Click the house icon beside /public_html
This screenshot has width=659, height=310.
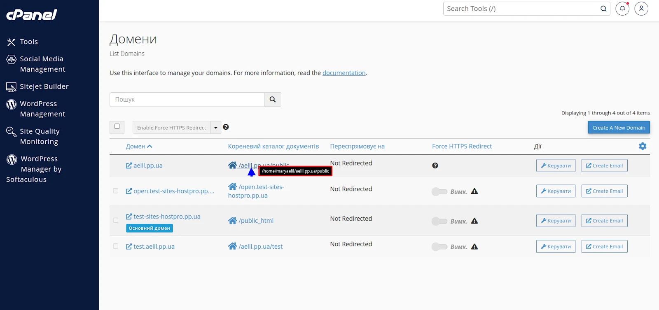(232, 221)
